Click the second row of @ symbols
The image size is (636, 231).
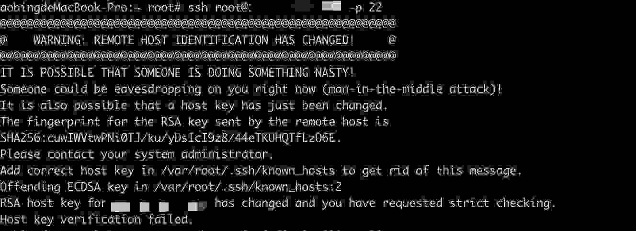[198, 56]
